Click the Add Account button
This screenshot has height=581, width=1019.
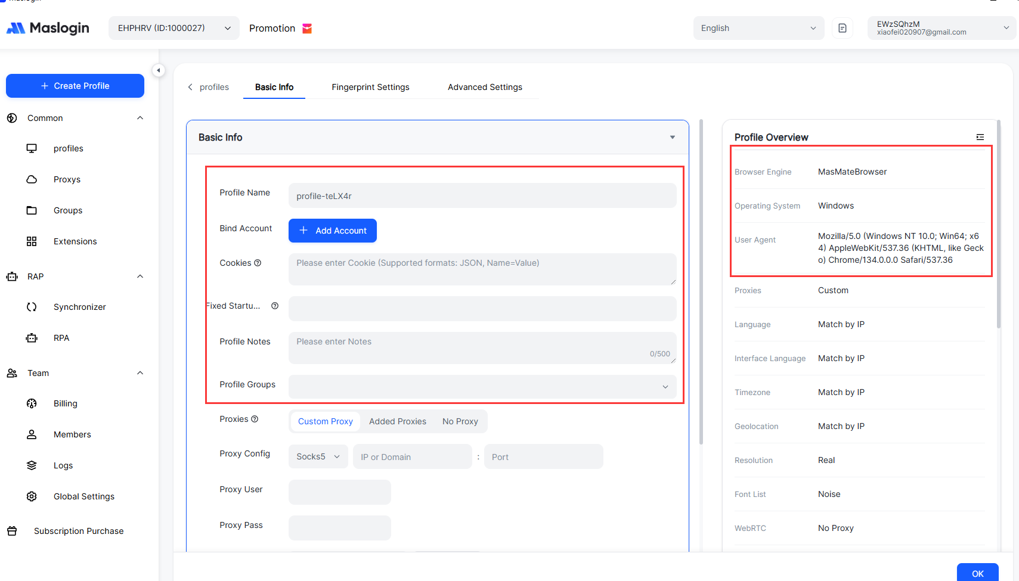point(332,231)
